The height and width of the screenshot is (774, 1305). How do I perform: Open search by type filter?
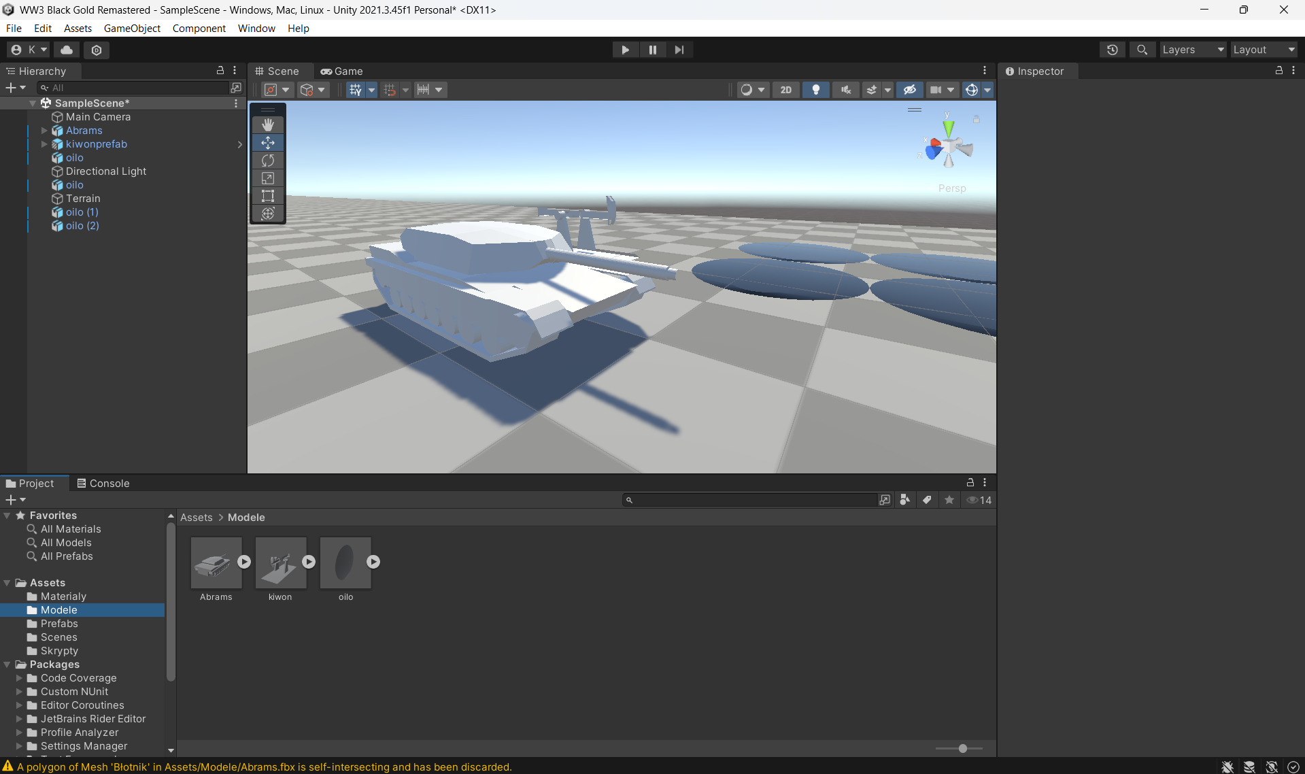(905, 500)
